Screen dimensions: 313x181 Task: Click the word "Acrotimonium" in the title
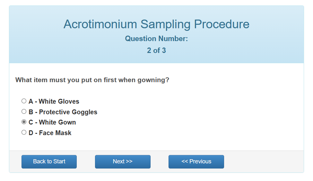click(100, 24)
